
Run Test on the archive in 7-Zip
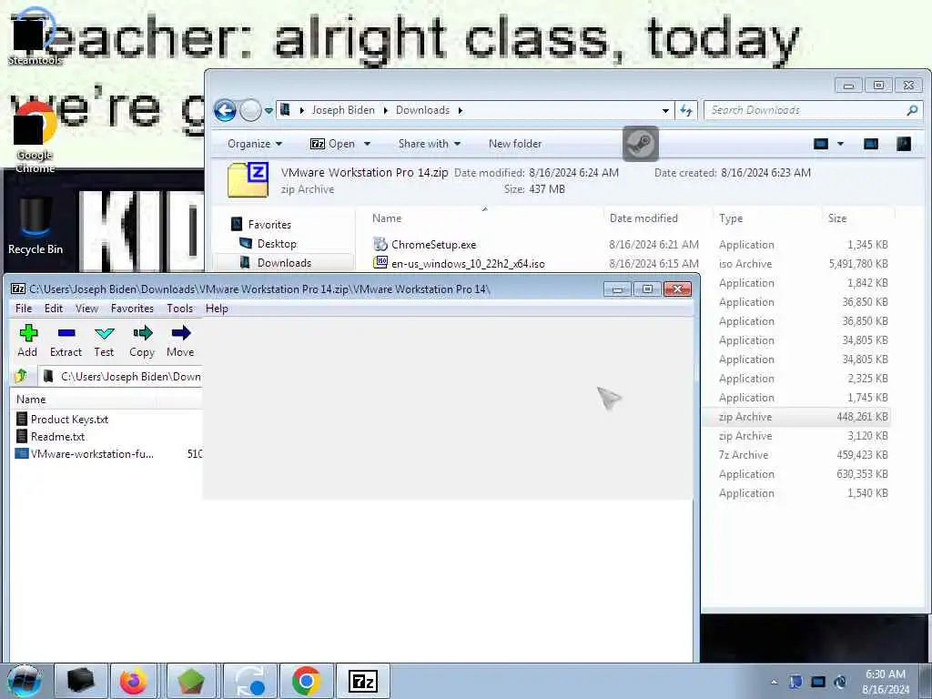click(x=104, y=340)
